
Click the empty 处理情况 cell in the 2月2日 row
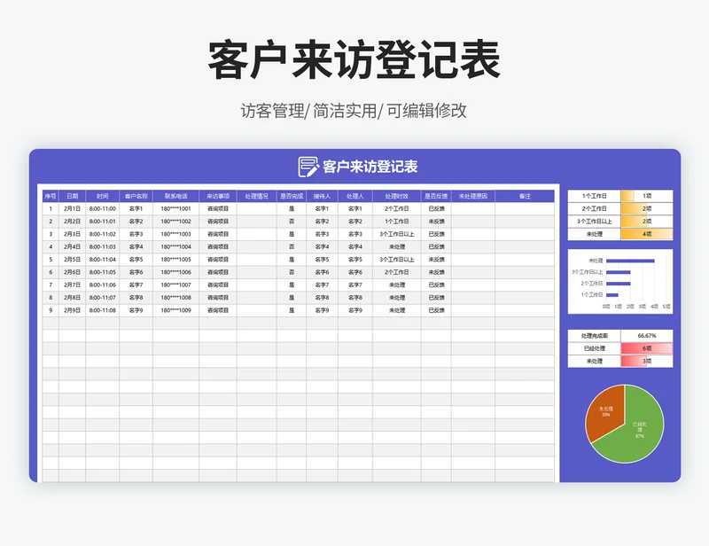click(256, 222)
